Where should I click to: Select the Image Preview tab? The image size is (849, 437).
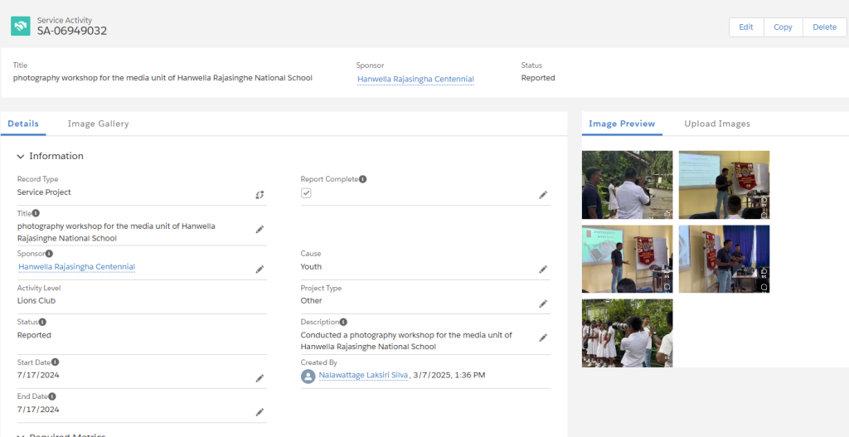coord(622,124)
